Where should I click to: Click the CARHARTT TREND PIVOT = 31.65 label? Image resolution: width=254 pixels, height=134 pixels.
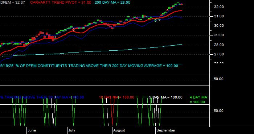[61, 3]
